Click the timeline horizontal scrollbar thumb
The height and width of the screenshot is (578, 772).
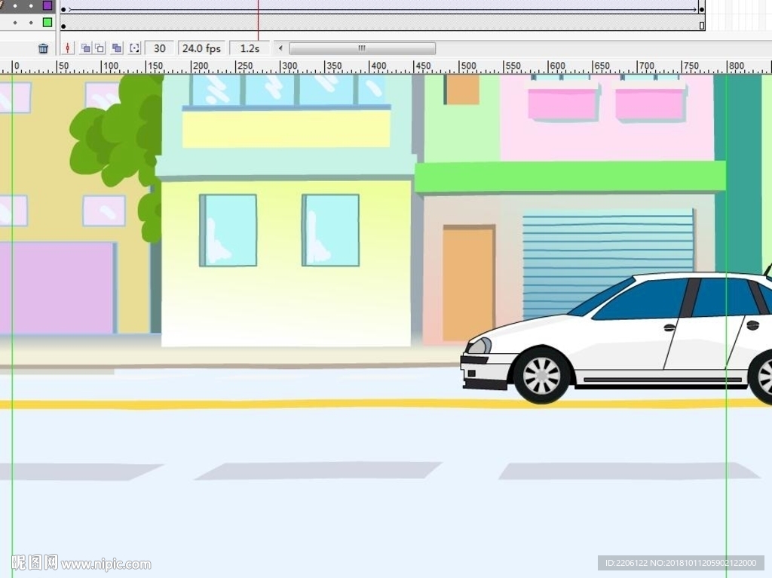(361, 48)
